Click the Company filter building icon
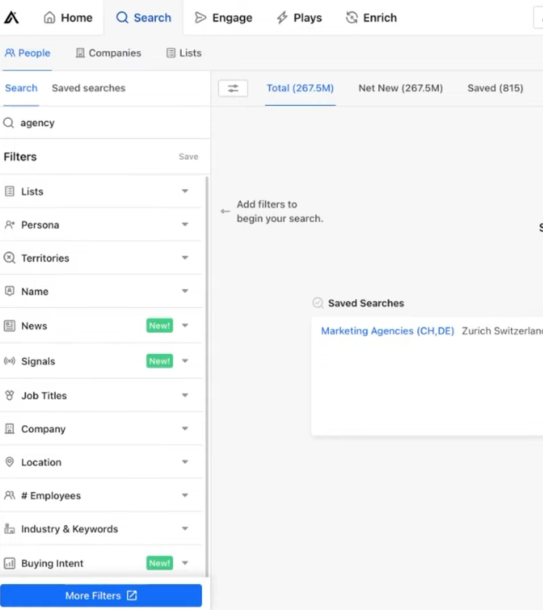The width and height of the screenshot is (543, 610). pyautogui.click(x=10, y=429)
